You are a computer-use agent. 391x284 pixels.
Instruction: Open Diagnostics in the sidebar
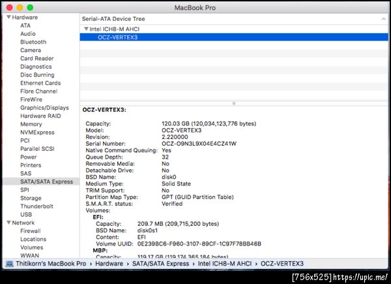pyautogui.click(x=36, y=67)
